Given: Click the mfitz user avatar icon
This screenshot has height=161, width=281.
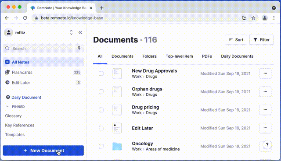Looking at the screenshot, I should [8, 32].
